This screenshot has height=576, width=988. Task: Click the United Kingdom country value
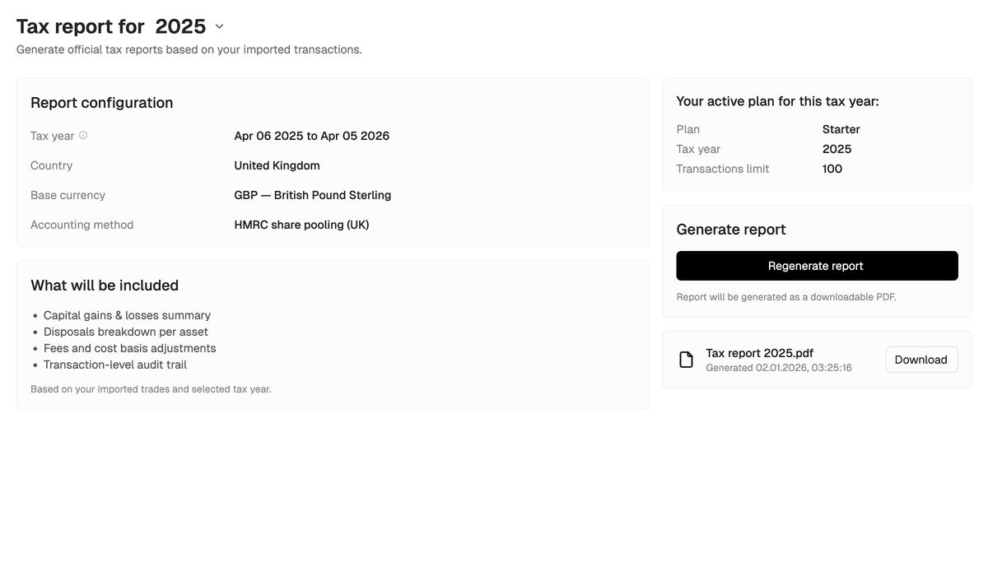(x=277, y=165)
